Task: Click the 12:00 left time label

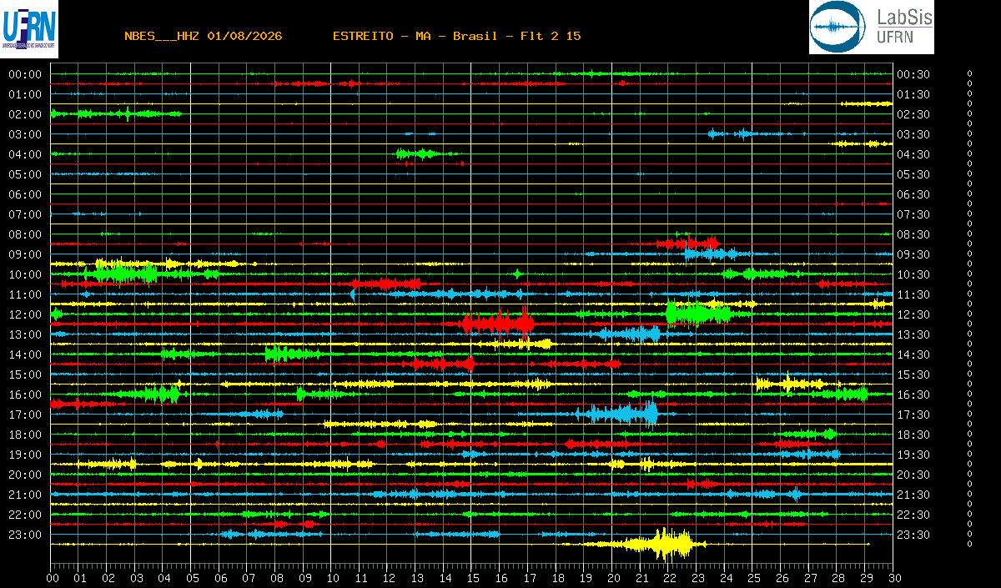Action: click(x=25, y=314)
